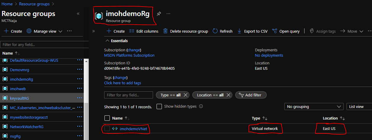This screenshot has height=140, width=372.
Task: Open Demovmrg resource group
Action: point(20,70)
